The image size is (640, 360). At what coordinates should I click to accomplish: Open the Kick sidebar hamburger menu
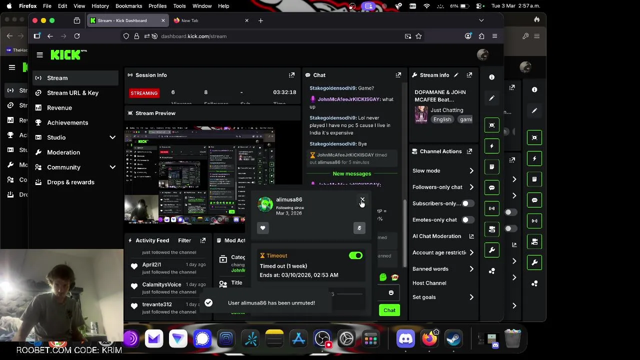pyautogui.click(x=40, y=55)
